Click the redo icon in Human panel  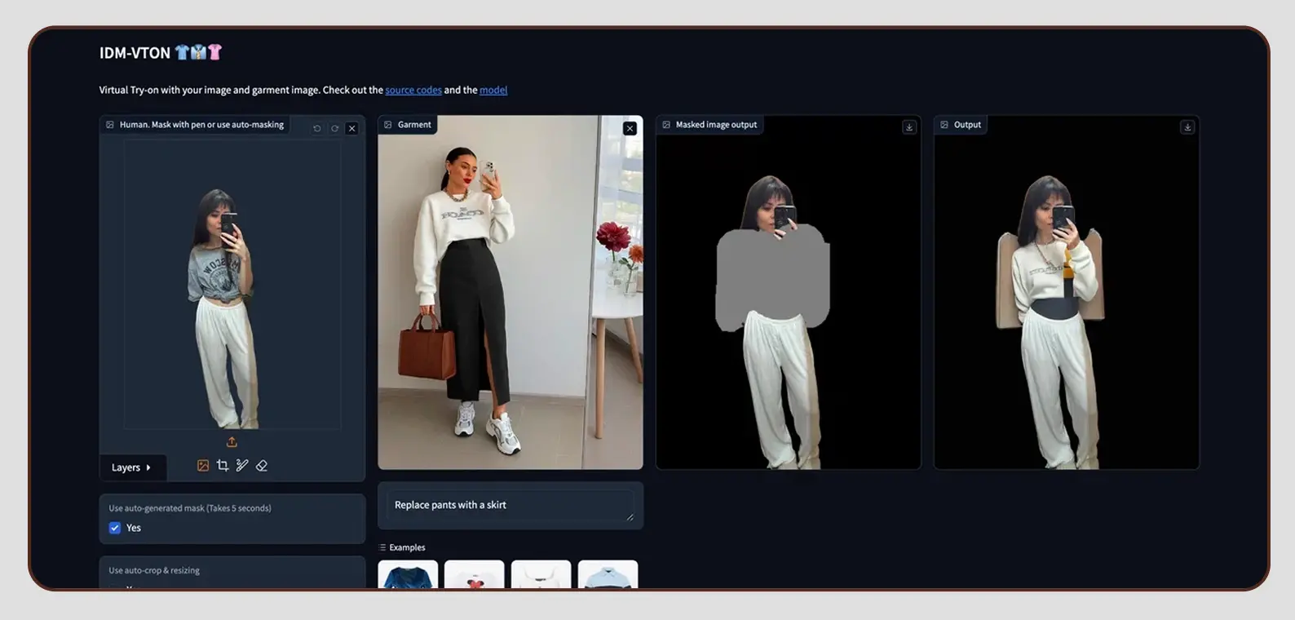(334, 128)
